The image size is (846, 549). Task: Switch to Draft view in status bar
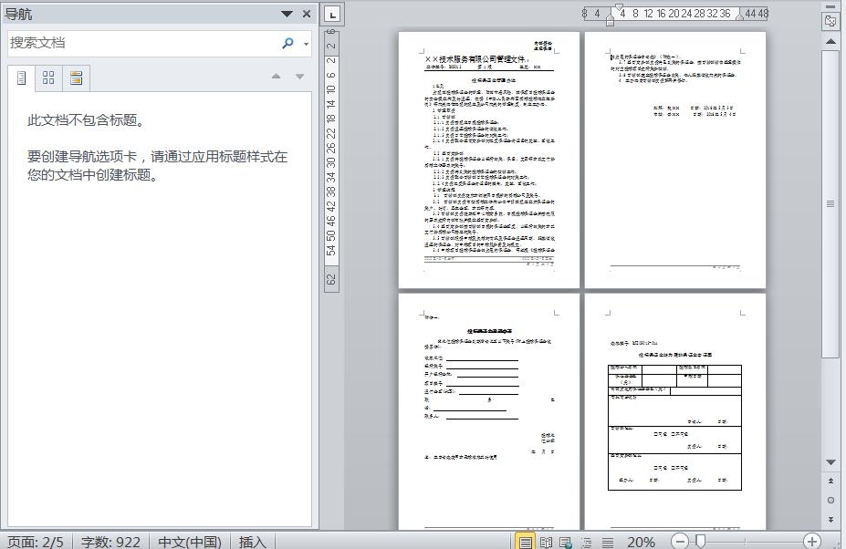[x=607, y=542]
